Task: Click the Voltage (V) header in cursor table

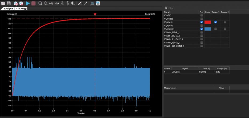Action: [x=222, y=68]
